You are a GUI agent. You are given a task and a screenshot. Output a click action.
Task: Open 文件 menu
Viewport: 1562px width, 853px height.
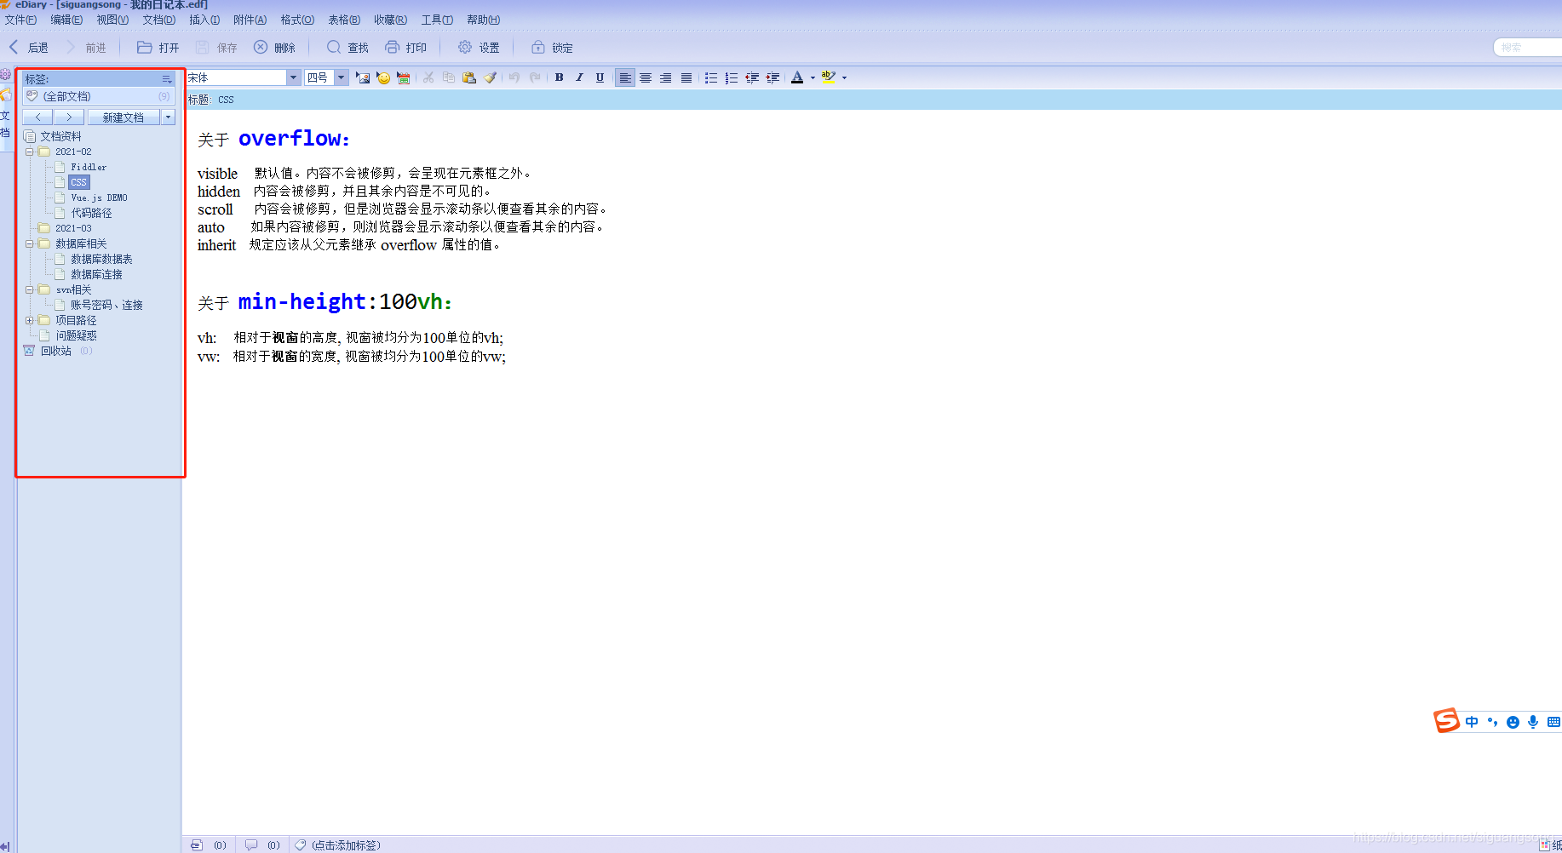click(x=20, y=20)
